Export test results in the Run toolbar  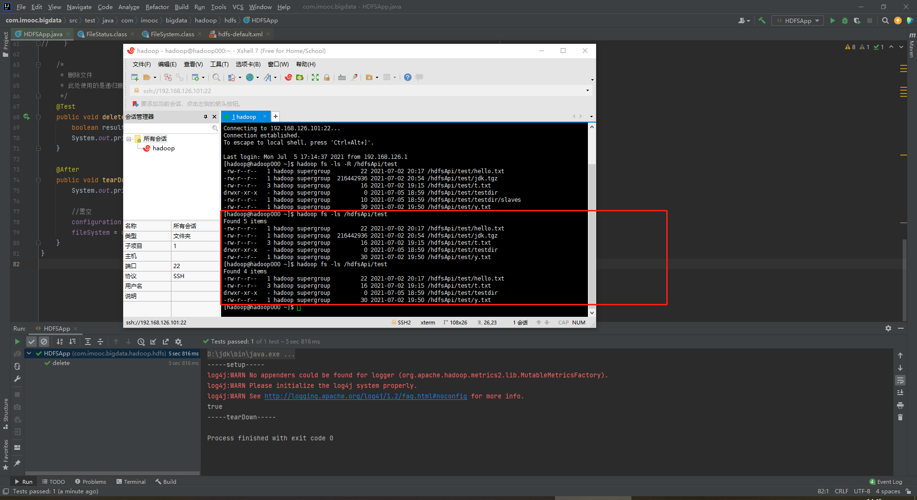tap(166, 342)
